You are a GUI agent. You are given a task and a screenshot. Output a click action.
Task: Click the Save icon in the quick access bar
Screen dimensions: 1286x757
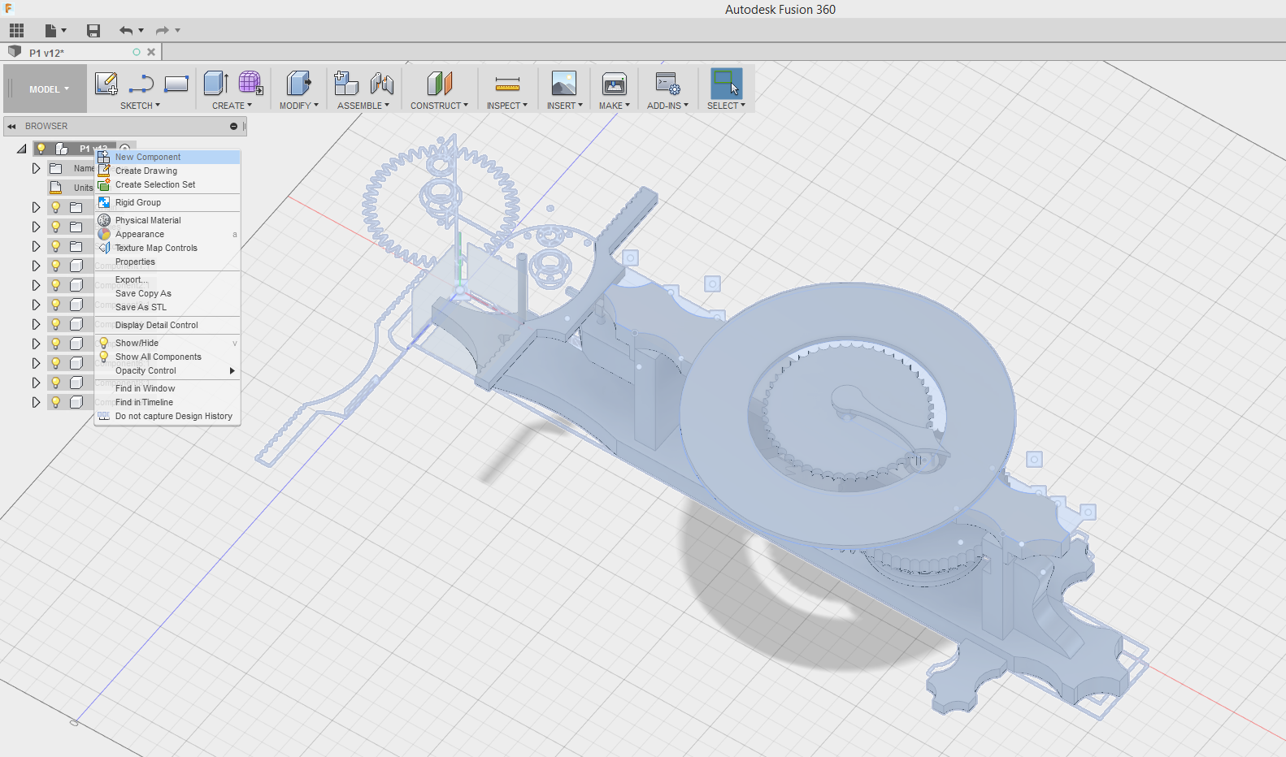point(93,31)
